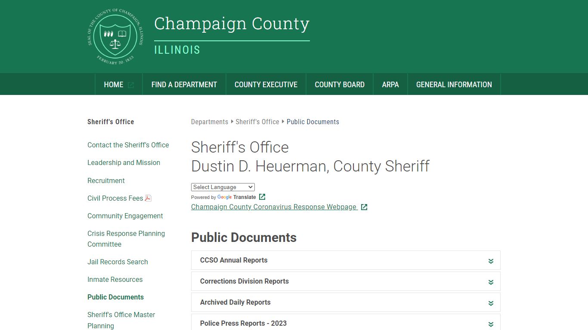Viewport: 588px width, 330px height.
Task: Expand the Archived Daily Reports section
Action: tap(346, 302)
